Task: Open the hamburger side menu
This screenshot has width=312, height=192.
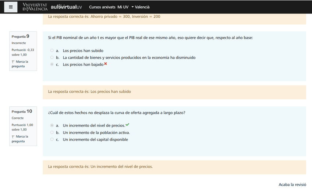Action: [11, 7]
